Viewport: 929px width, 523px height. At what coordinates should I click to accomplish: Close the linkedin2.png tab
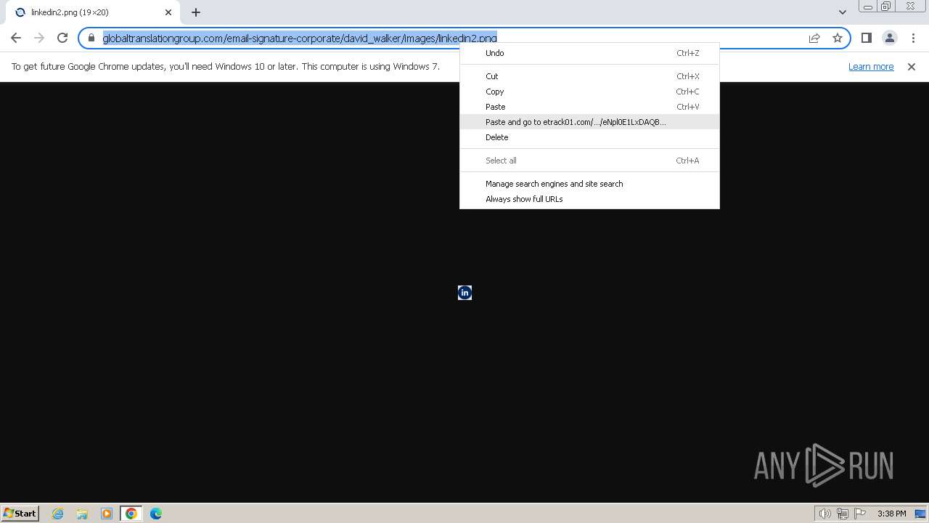point(168,12)
